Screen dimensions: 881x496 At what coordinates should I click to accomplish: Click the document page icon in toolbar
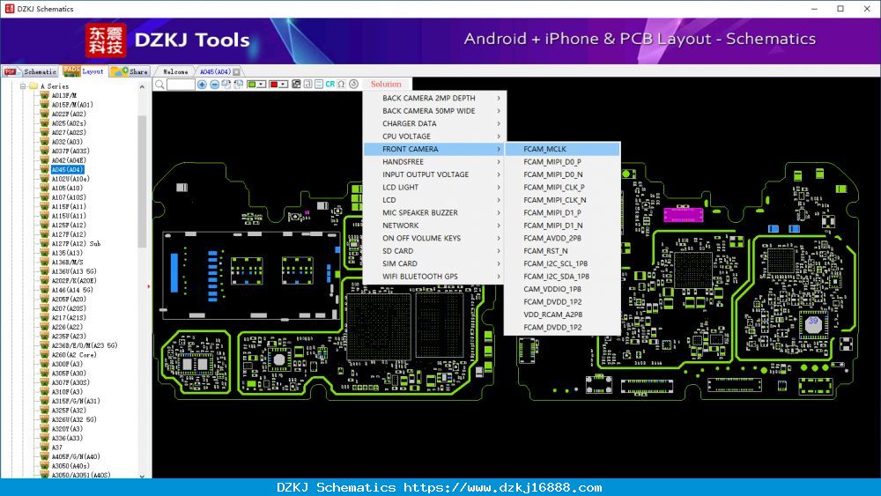307,85
